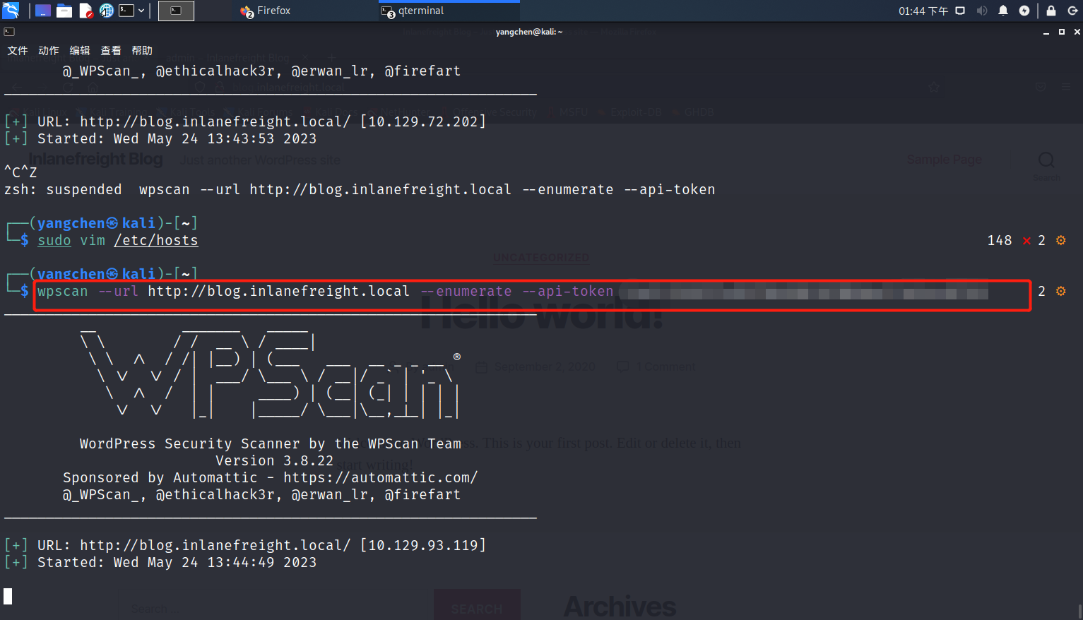The width and height of the screenshot is (1083, 620).
Task: Open the 帮助 menu
Action: coord(142,51)
